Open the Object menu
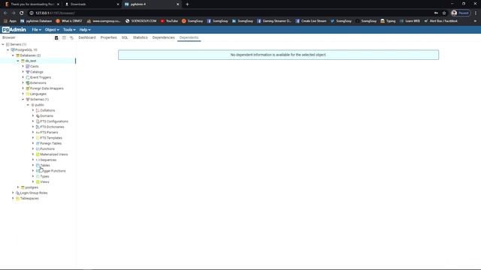 (x=52, y=30)
